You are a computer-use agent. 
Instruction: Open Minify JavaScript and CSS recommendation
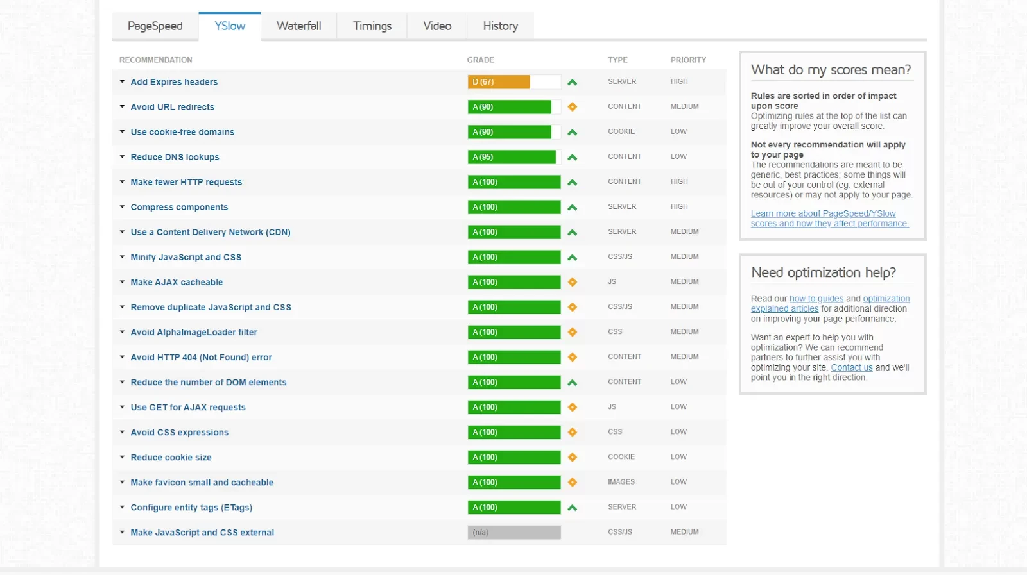[186, 257]
